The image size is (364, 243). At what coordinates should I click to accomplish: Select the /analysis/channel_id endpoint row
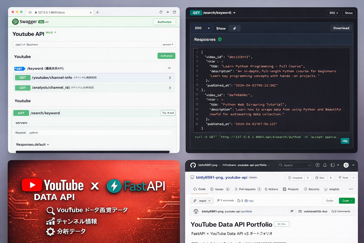tap(94, 88)
